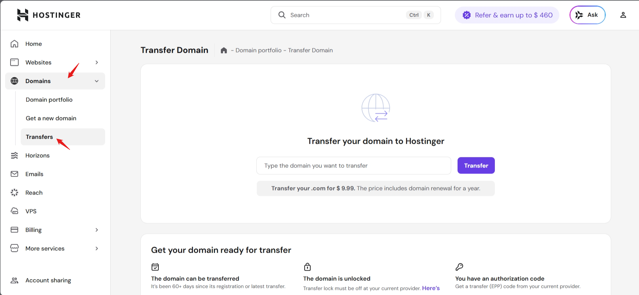Viewport: 639px width, 295px height.
Task: Click the Domains globe icon
Action: tap(14, 81)
